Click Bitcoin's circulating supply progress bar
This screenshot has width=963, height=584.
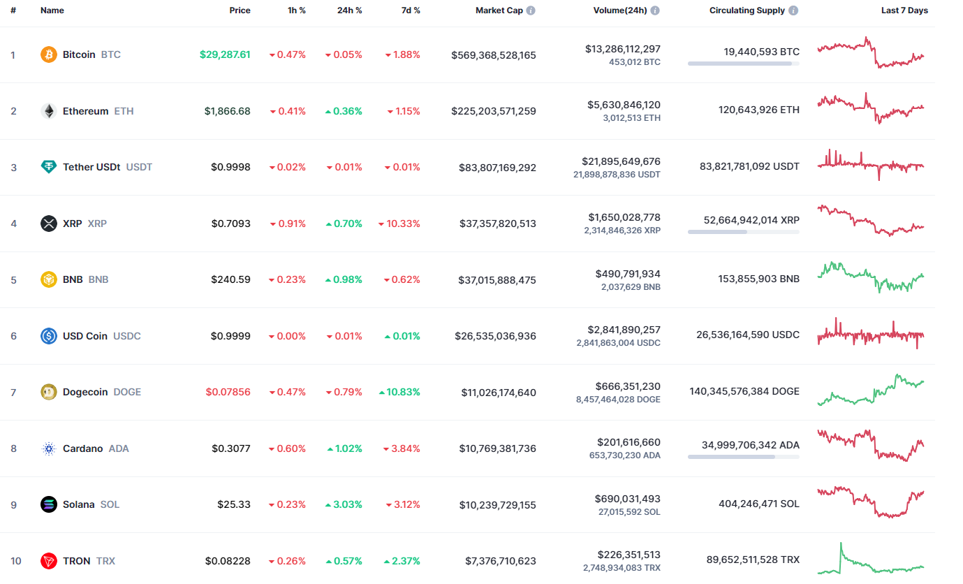pos(743,64)
